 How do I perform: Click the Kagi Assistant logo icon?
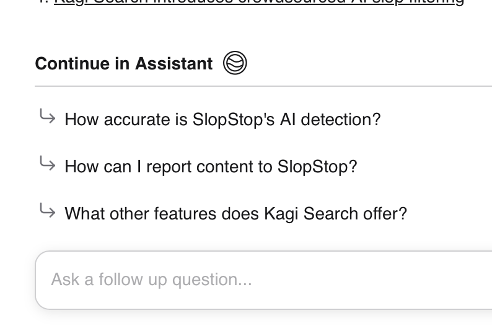(x=235, y=63)
